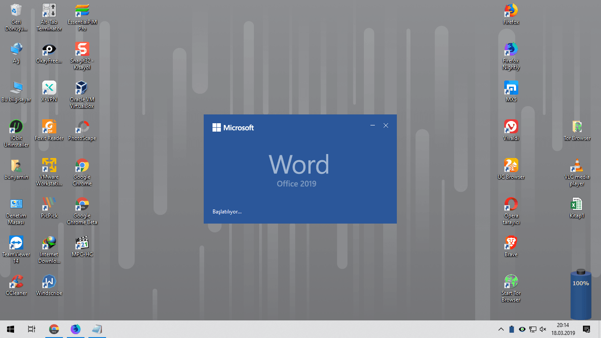
Task: Select the PhotoScape desktop icon
Action: coord(82,131)
